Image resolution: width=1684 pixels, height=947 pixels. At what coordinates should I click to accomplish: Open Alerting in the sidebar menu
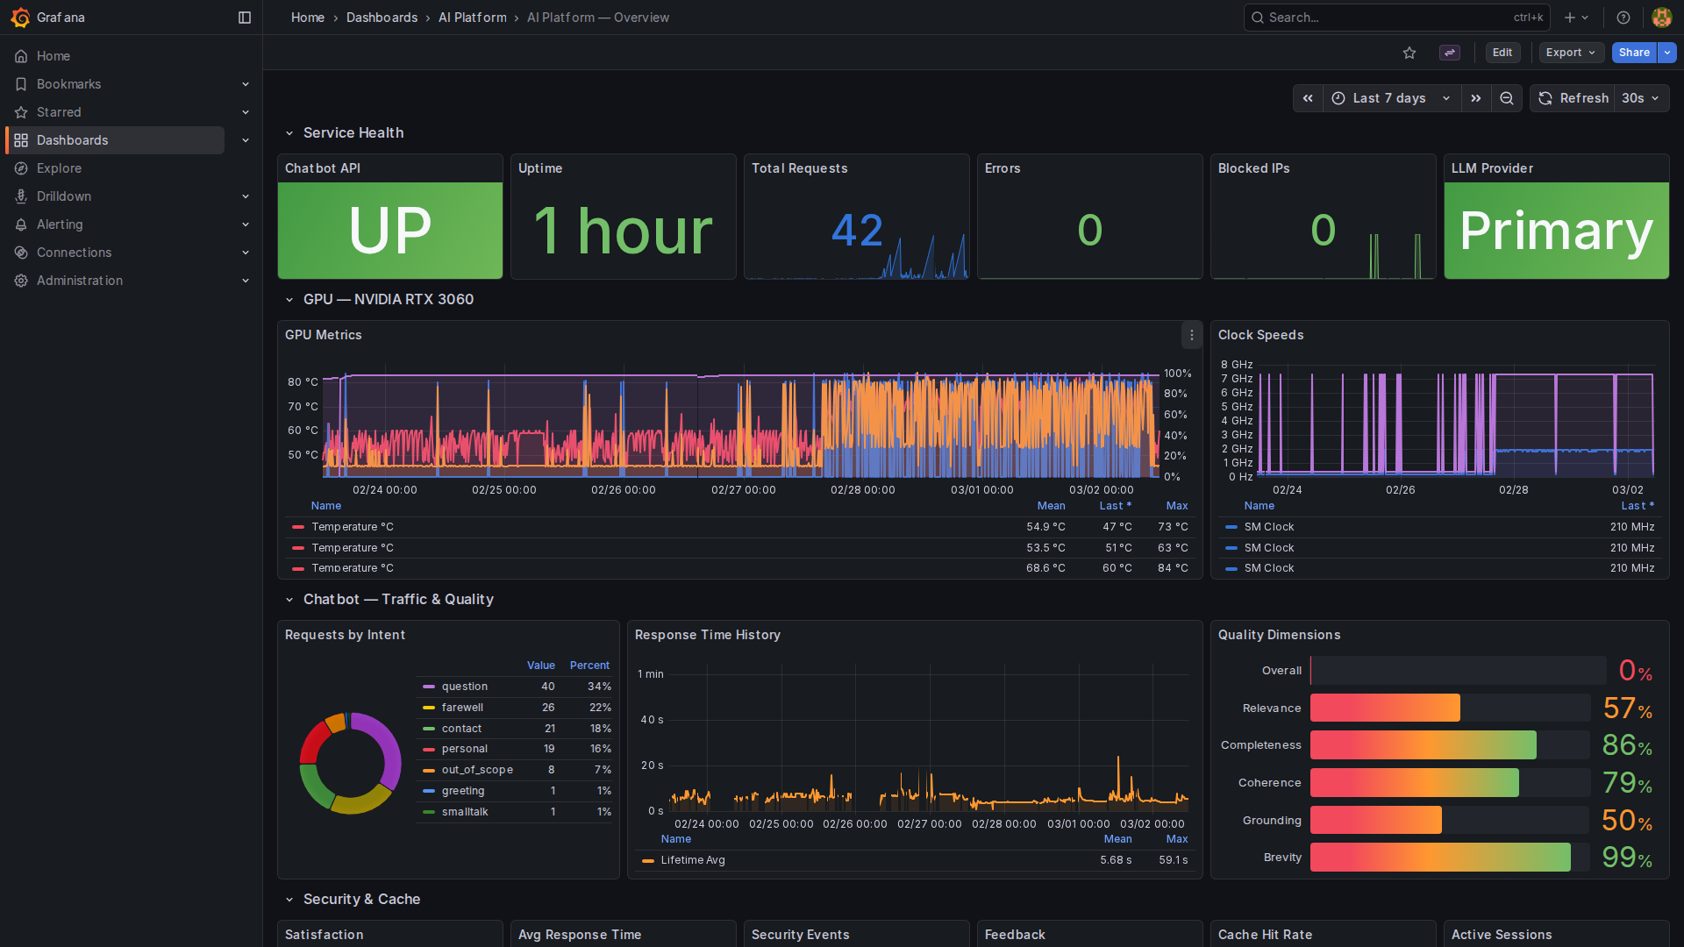(x=60, y=224)
